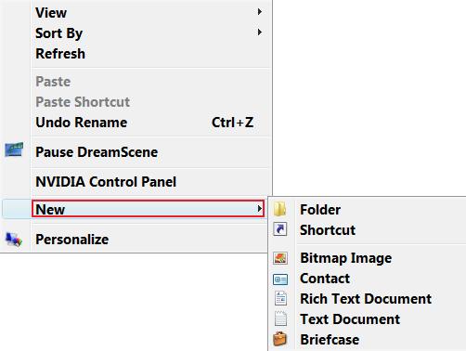The image size is (466, 351).
Task: Expand the Sort By submenu arrow
Action: (260, 32)
